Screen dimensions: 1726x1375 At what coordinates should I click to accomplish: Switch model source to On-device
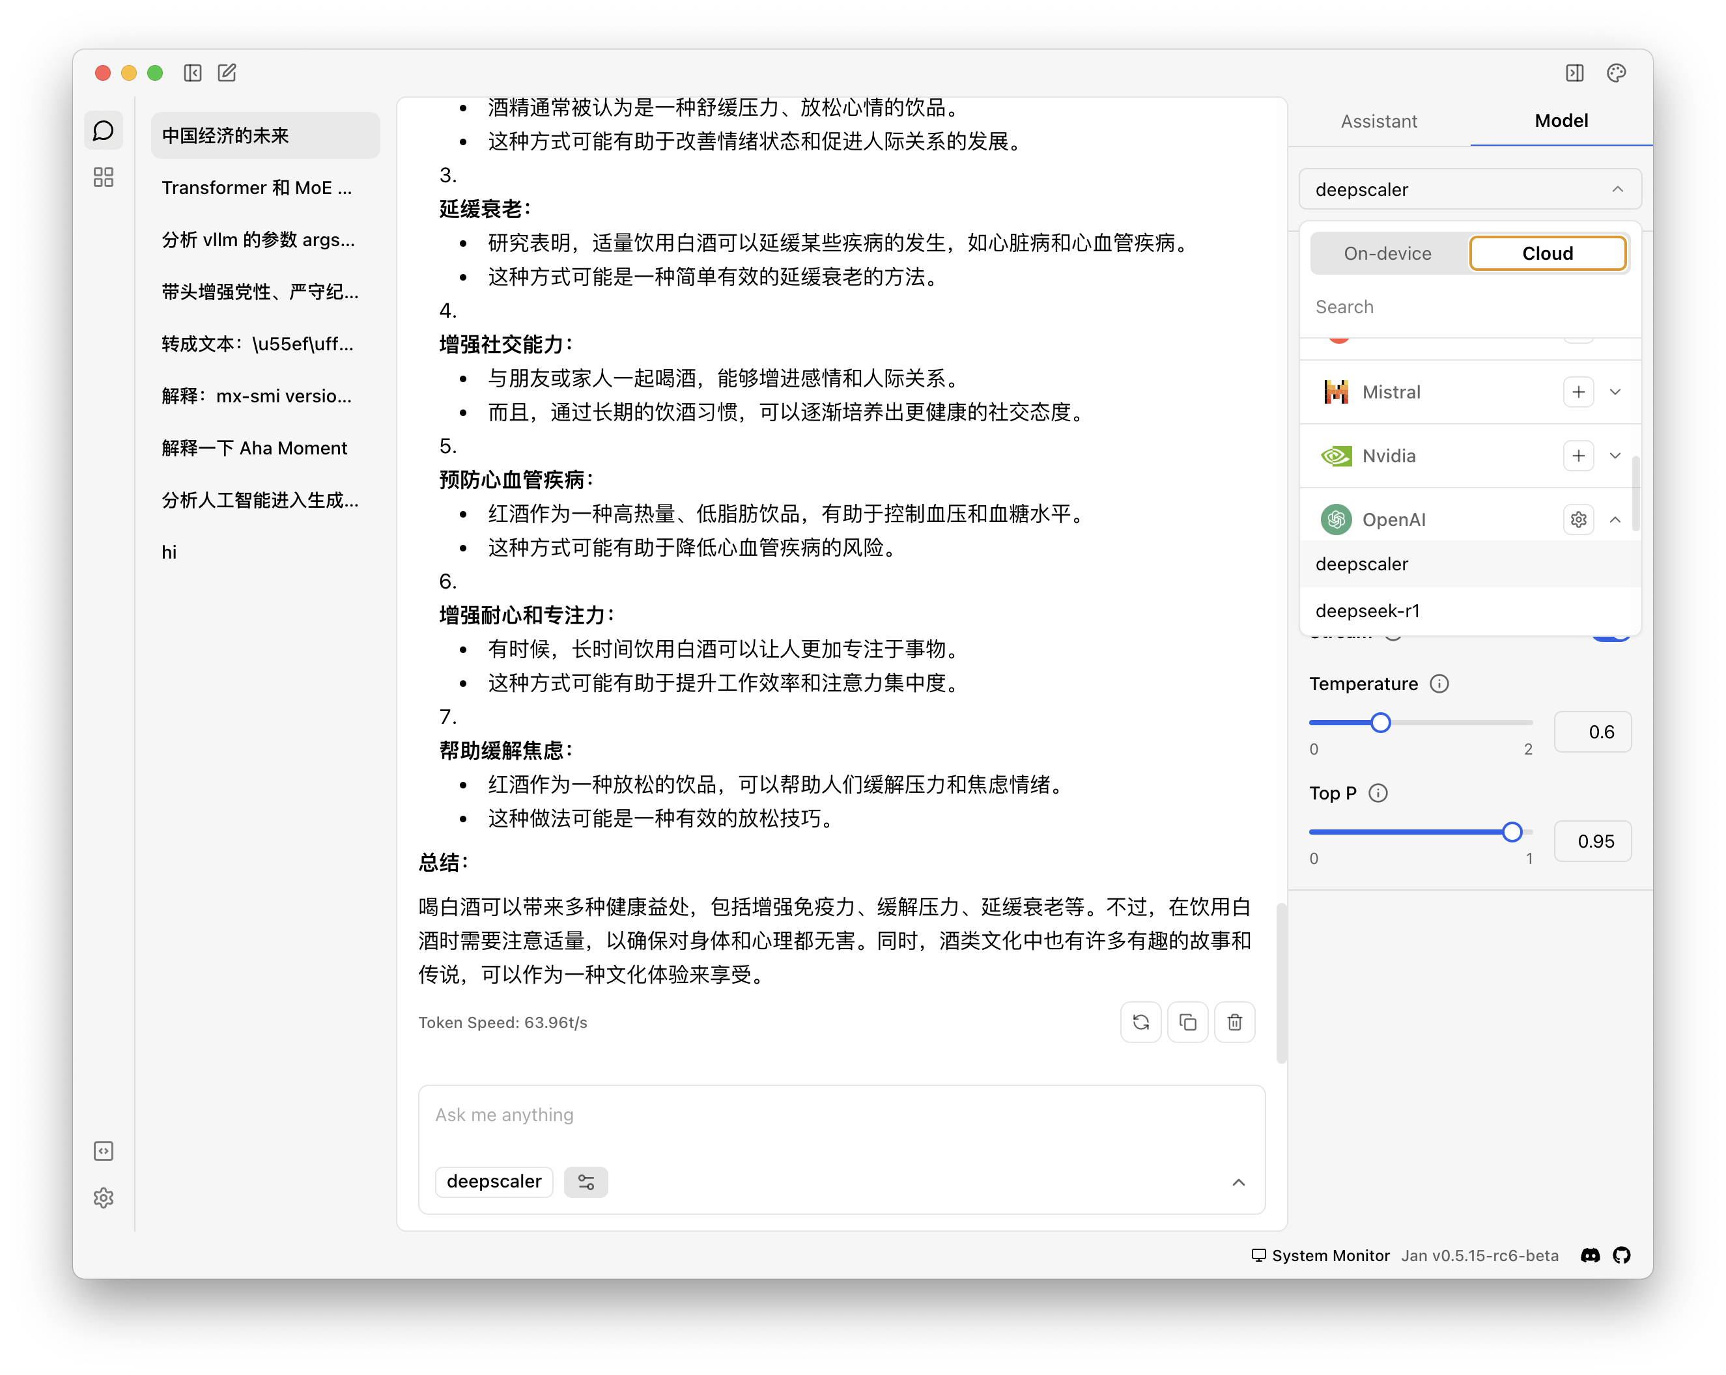point(1387,254)
